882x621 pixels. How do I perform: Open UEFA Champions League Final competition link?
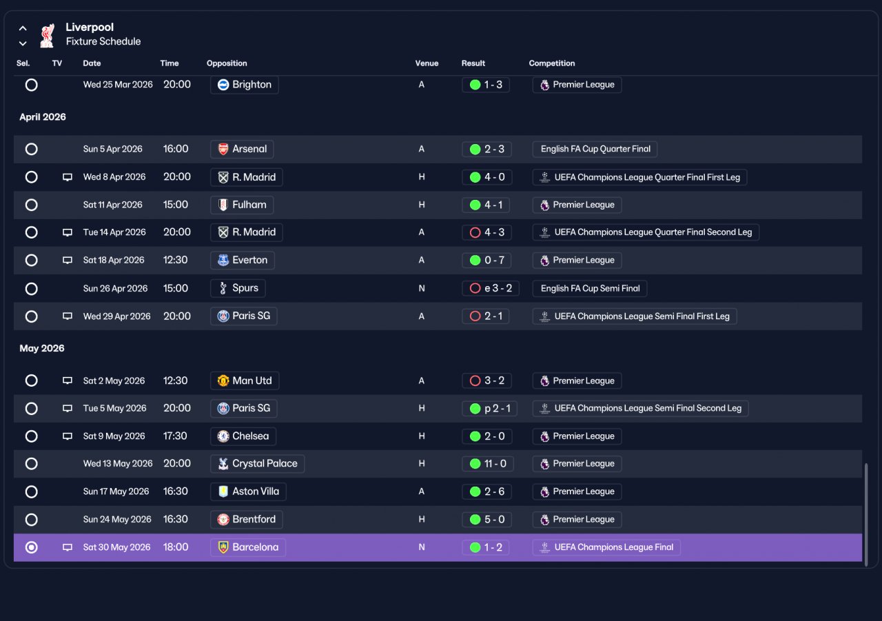tap(606, 547)
